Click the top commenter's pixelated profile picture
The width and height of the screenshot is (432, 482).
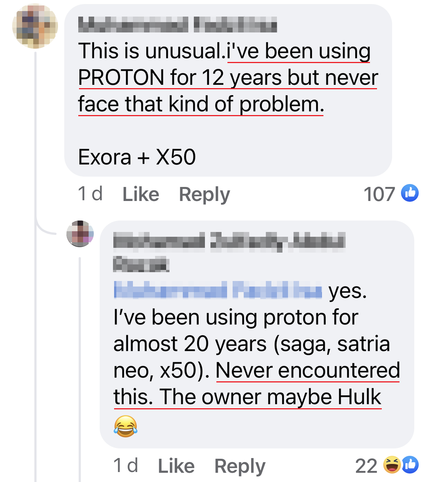(35, 27)
